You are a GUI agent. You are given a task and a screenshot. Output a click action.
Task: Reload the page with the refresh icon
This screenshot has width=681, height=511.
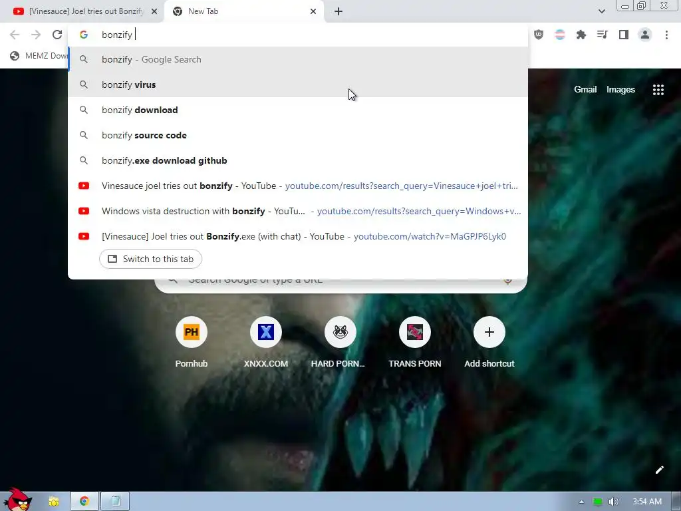(57, 35)
